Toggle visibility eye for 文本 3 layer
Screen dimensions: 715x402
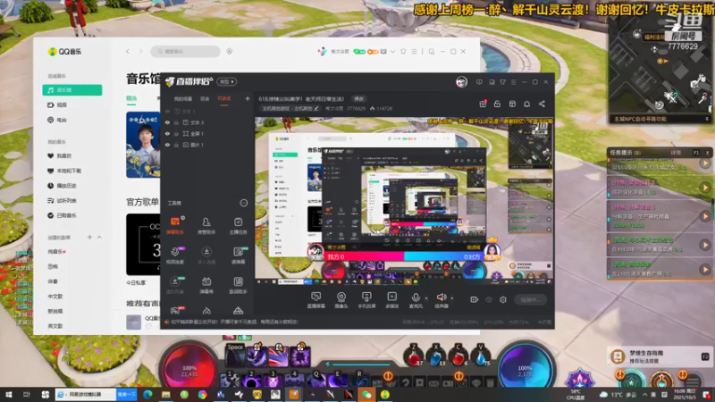(167, 122)
